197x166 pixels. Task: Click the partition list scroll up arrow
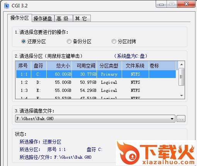point(182,64)
